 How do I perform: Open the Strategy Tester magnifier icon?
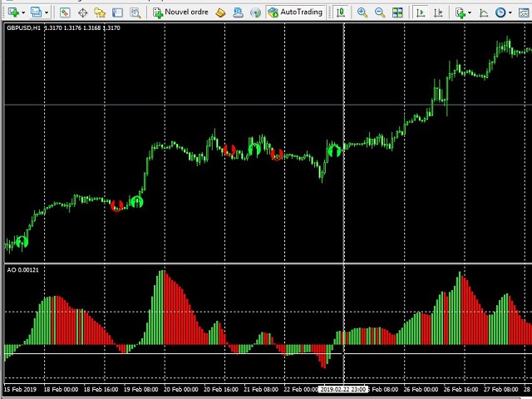pyautogui.click(x=135, y=12)
